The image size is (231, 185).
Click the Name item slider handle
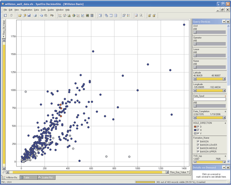(x=195, y=67)
